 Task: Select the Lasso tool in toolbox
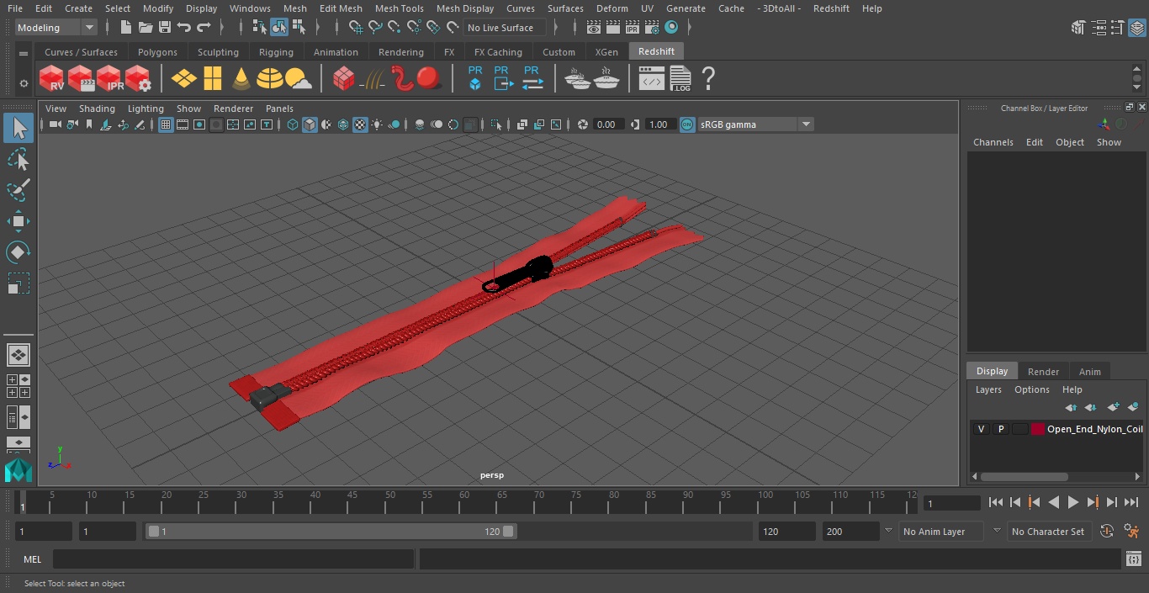18,160
